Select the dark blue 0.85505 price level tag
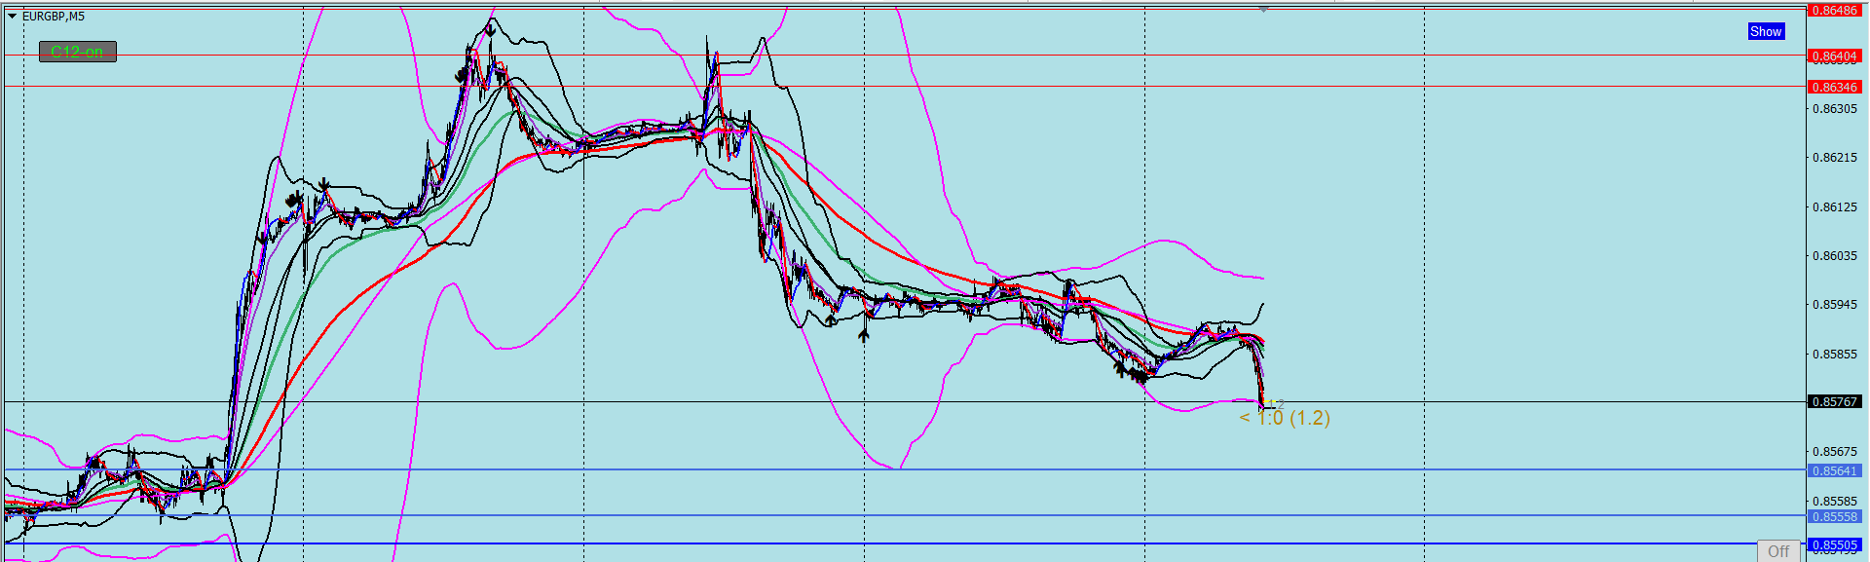1870x562 pixels. point(1834,545)
